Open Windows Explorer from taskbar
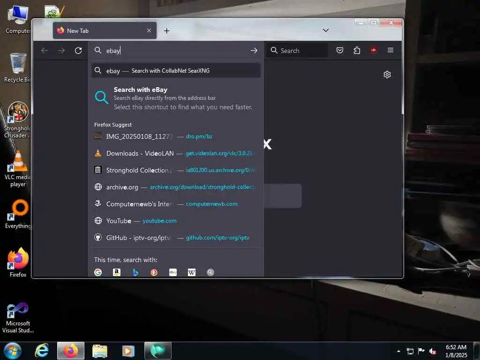The height and width of the screenshot is (360, 480). pos(100,351)
